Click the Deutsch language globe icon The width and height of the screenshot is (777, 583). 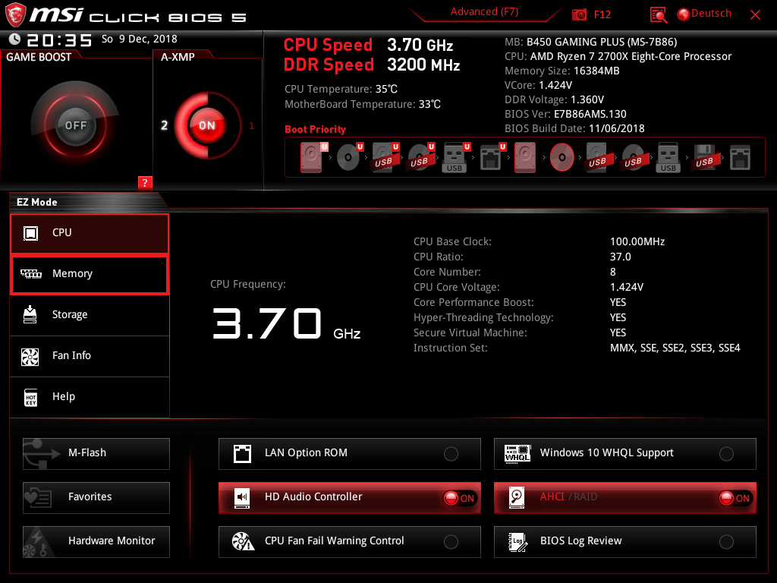point(683,14)
